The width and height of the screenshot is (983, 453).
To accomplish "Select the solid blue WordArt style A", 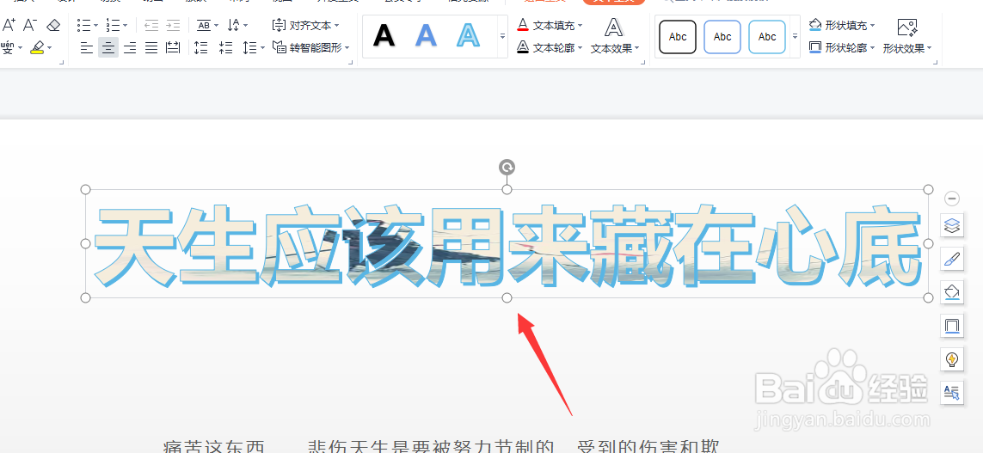I will click(426, 36).
